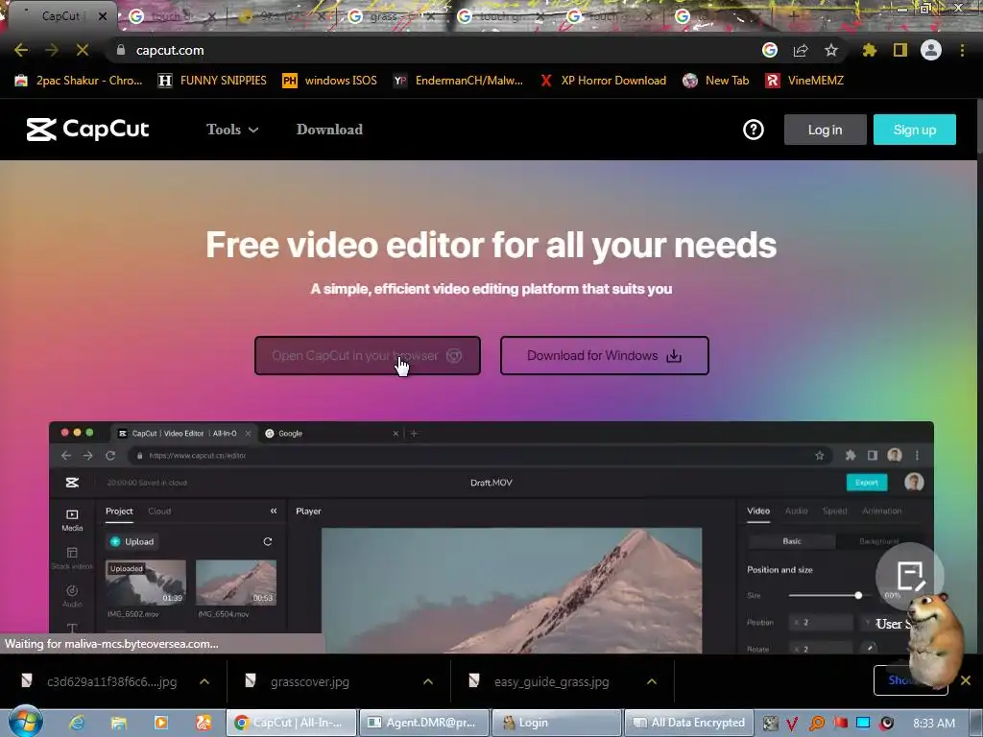
Task: Click the orange magnifier tray icon
Action: click(817, 724)
